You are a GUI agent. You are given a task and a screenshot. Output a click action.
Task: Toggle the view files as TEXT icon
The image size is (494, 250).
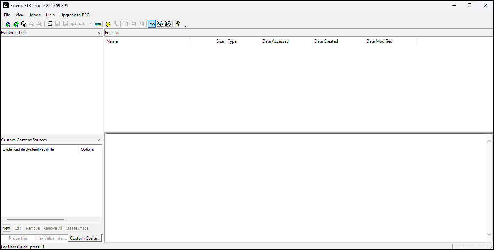(x=160, y=24)
